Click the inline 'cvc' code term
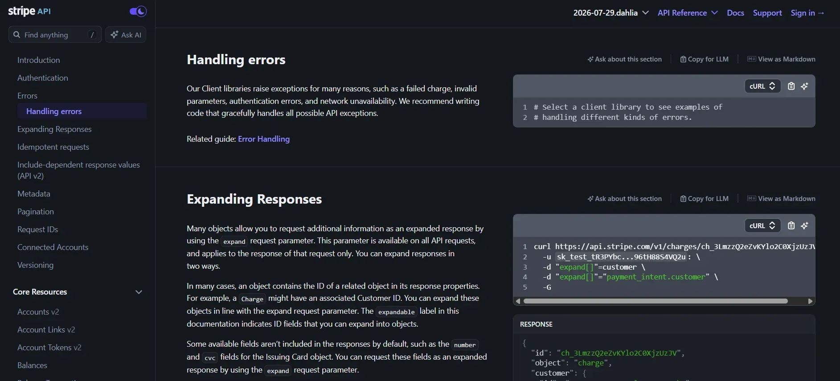The height and width of the screenshot is (381, 840). [x=210, y=358]
